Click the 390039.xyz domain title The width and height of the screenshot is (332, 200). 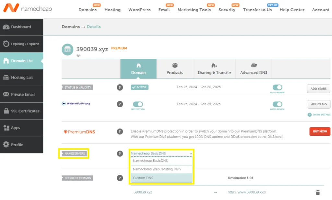(x=92, y=49)
